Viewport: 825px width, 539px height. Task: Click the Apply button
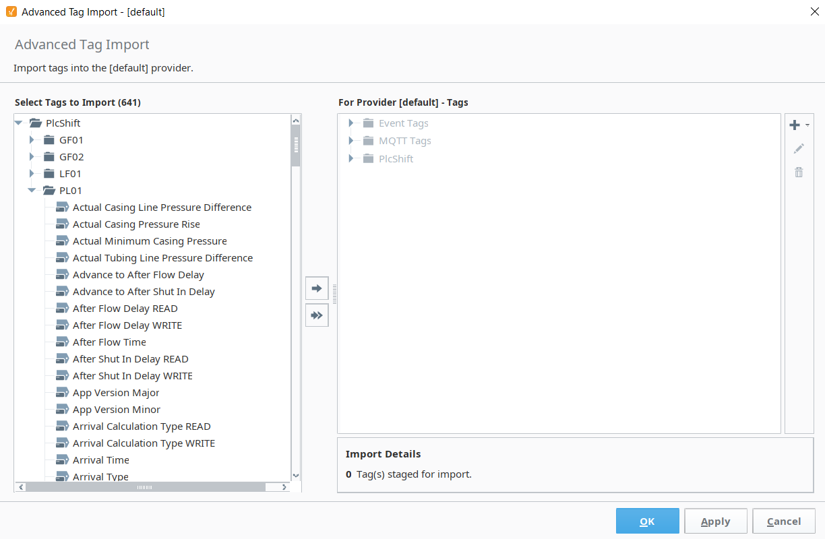[715, 521]
